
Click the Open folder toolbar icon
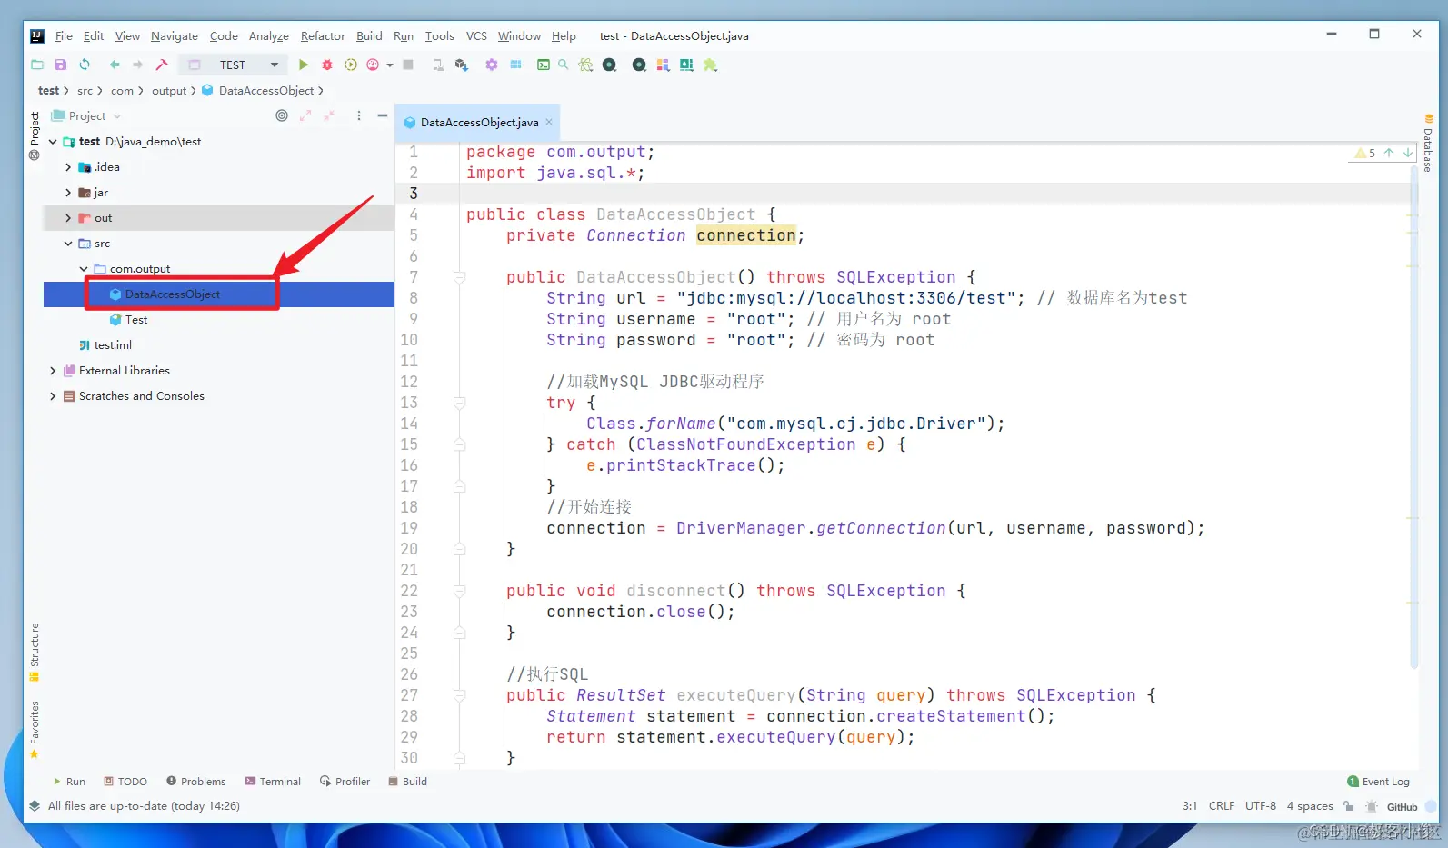tap(37, 65)
